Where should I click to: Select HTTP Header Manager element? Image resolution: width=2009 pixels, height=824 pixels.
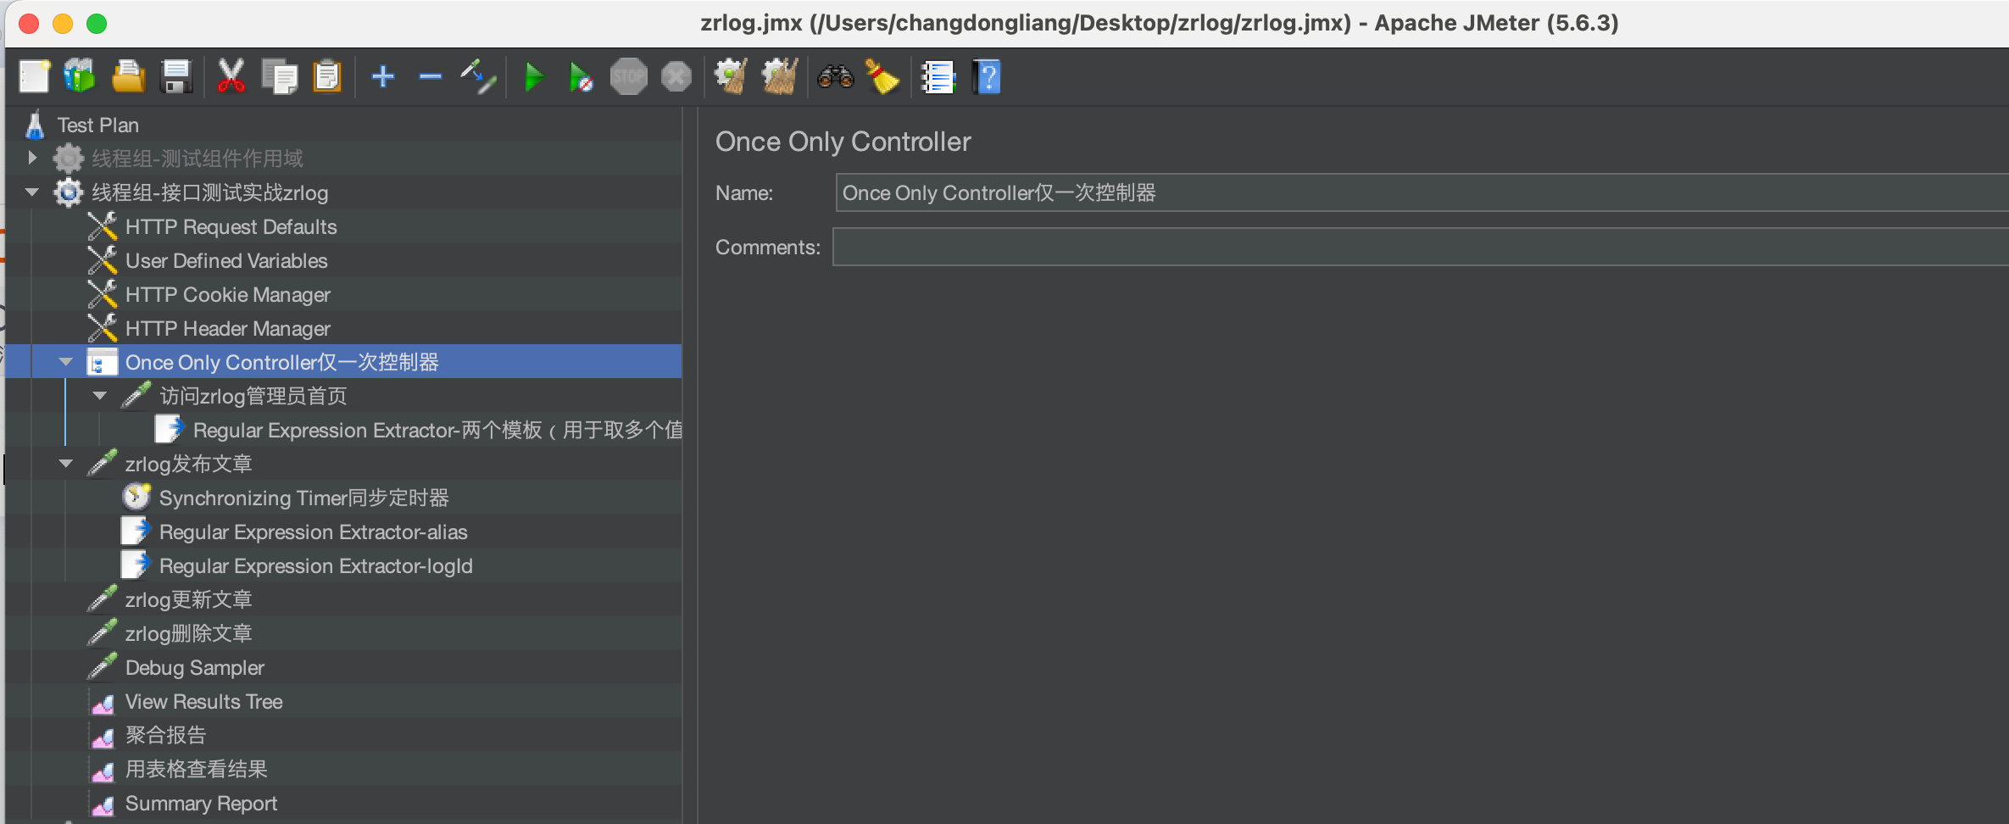tap(227, 328)
